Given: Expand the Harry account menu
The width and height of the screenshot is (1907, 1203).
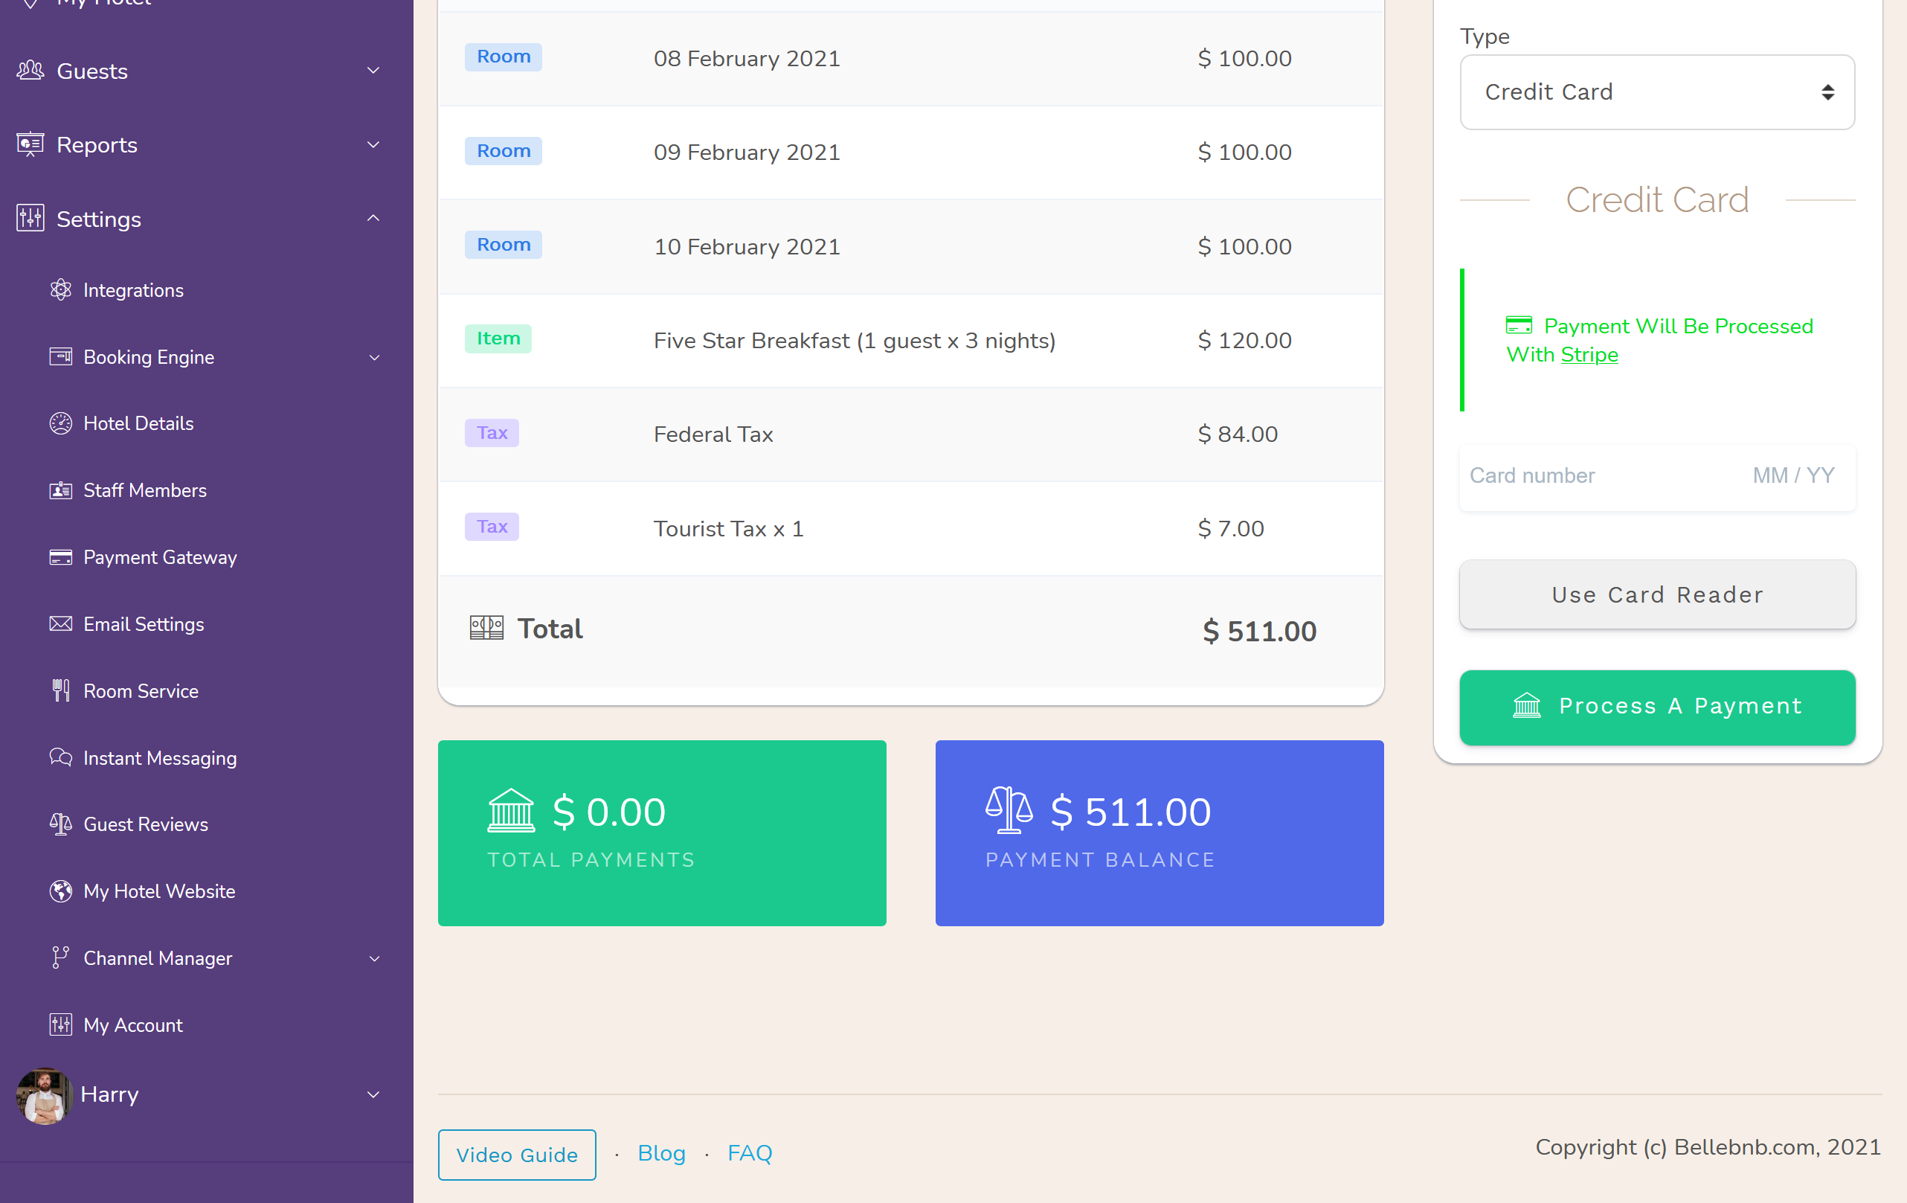Looking at the screenshot, I should (x=376, y=1095).
